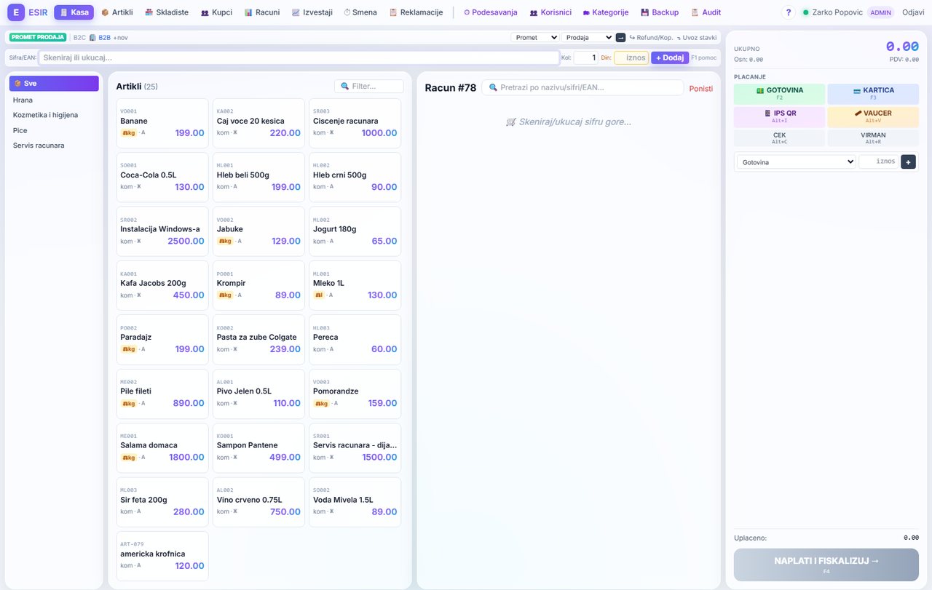Viewport: 932px width, 590px height.
Task: Pay with VIRMAN option
Action: (x=873, y=138)
